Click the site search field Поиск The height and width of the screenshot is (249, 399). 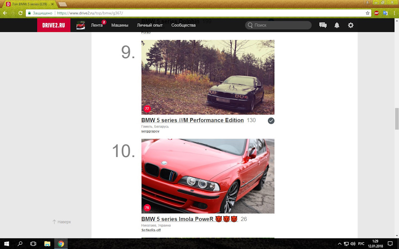click(278, 25)
